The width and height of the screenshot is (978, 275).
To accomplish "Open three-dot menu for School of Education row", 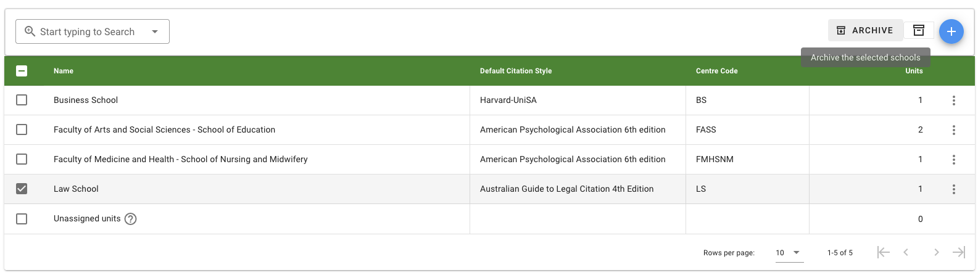I will [953, 130].
